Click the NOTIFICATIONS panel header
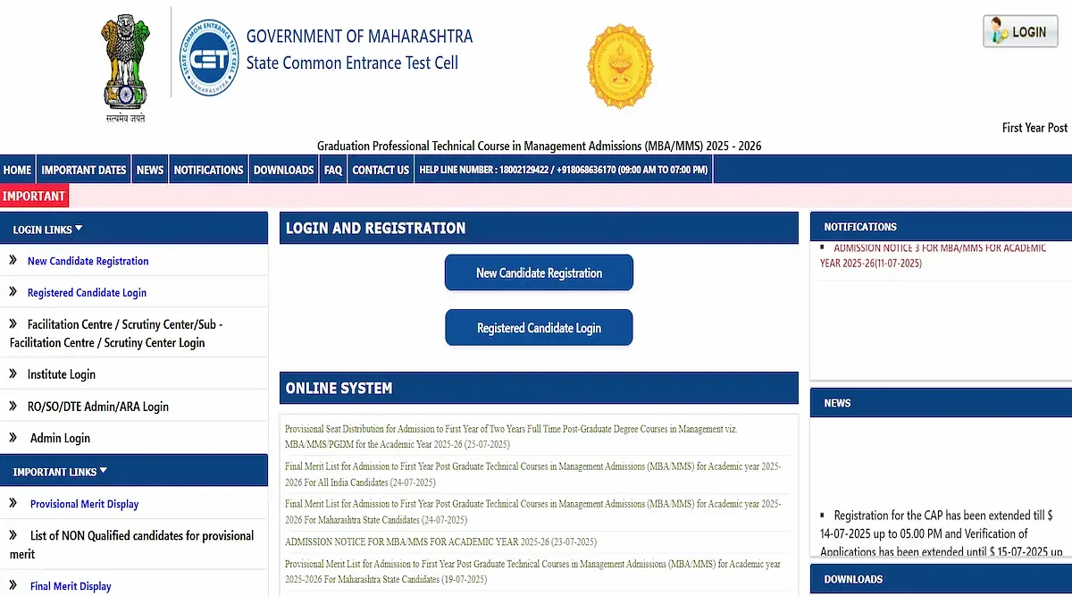This screenshot has width=1072, height=596. (941, 227)
